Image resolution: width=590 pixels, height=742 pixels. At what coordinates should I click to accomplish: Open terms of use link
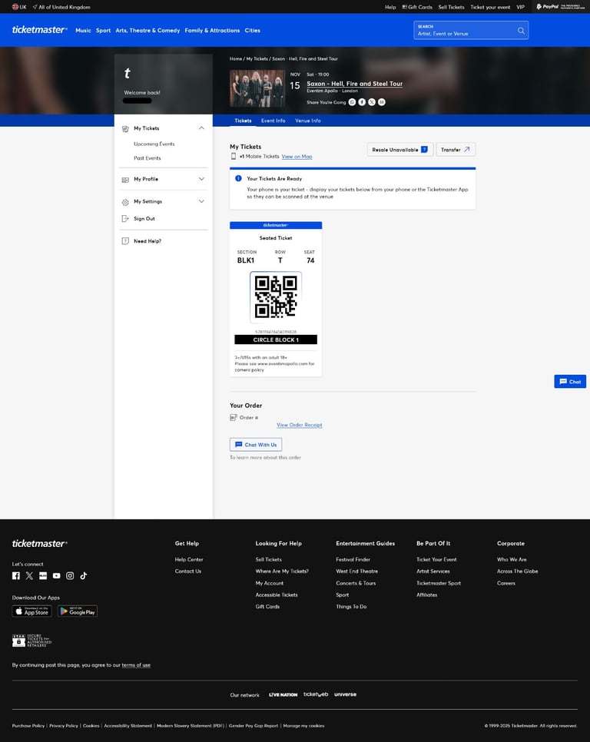(136, 665)
